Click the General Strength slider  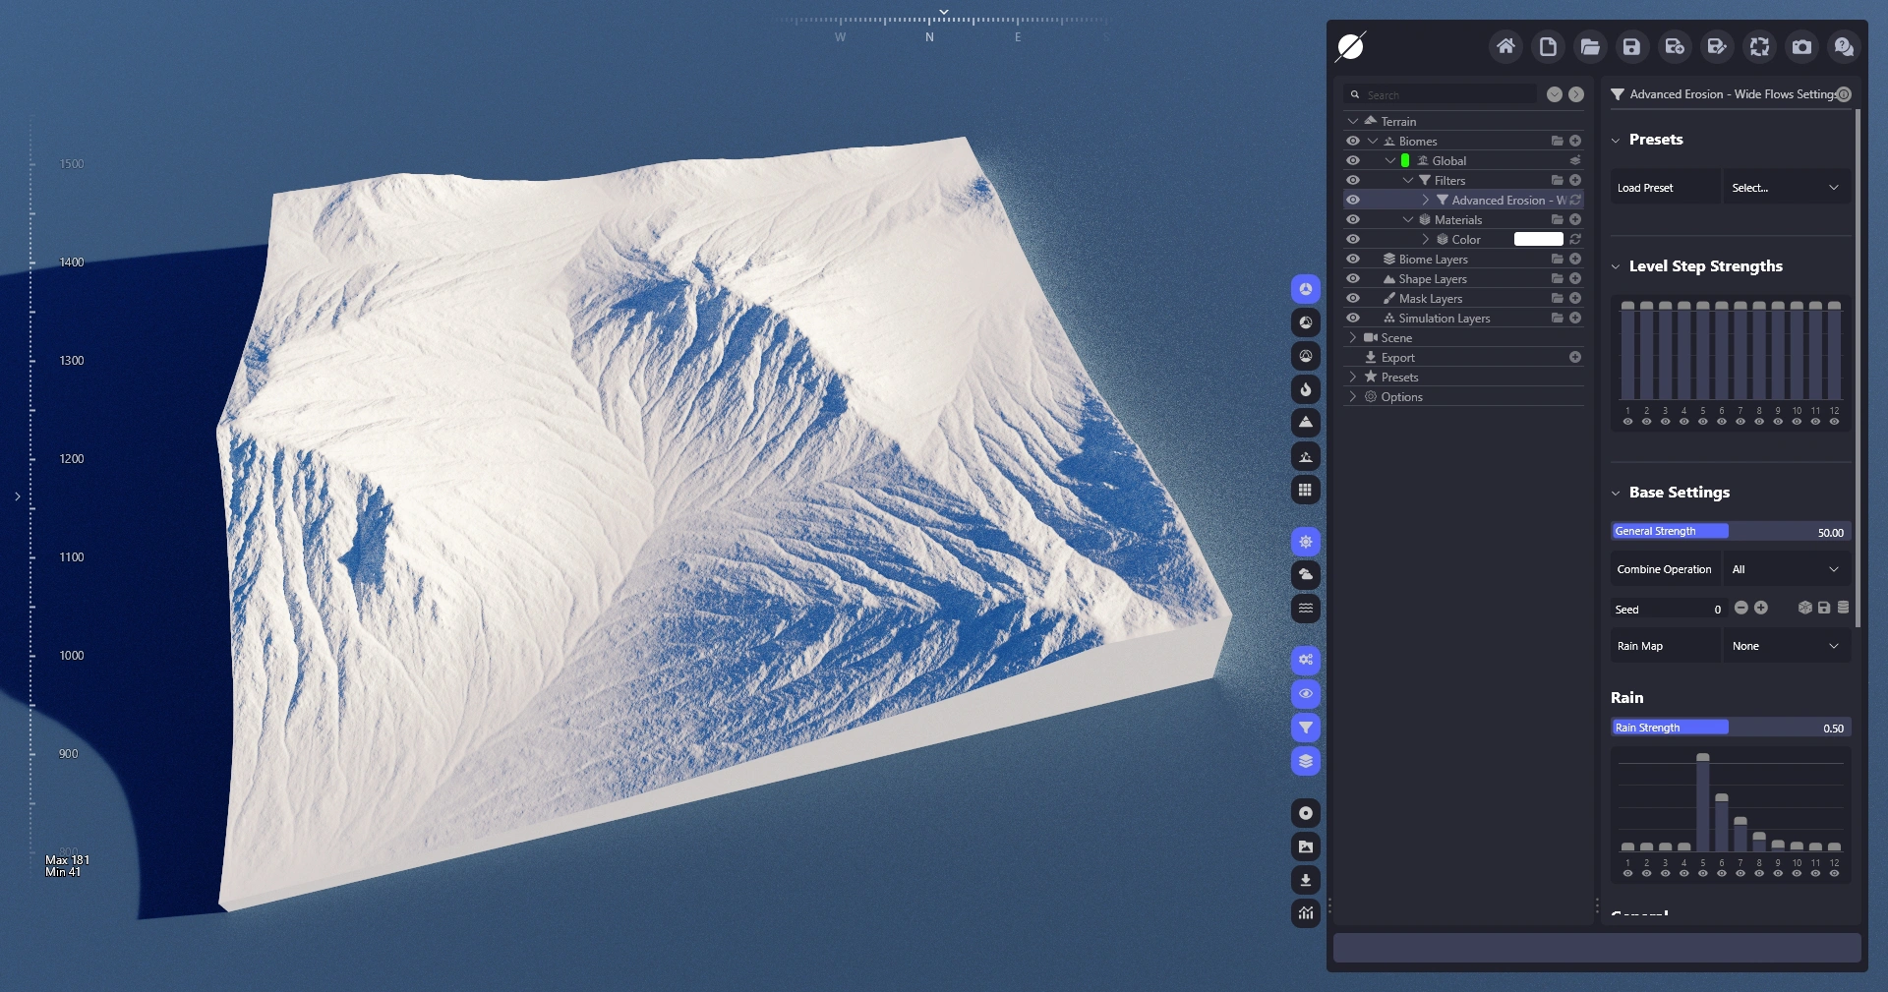point(1731,531)
